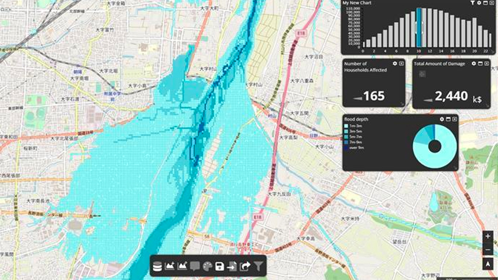Save the map with floppy disk icon

[220, 266]
